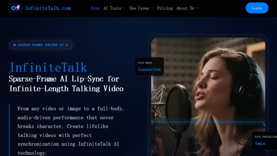Open the Use Cases menu
This screenshot has height=156, width=277.
click(139, 8)
